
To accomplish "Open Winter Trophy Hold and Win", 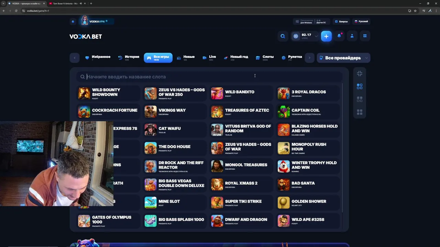I will tap(308, 166).
